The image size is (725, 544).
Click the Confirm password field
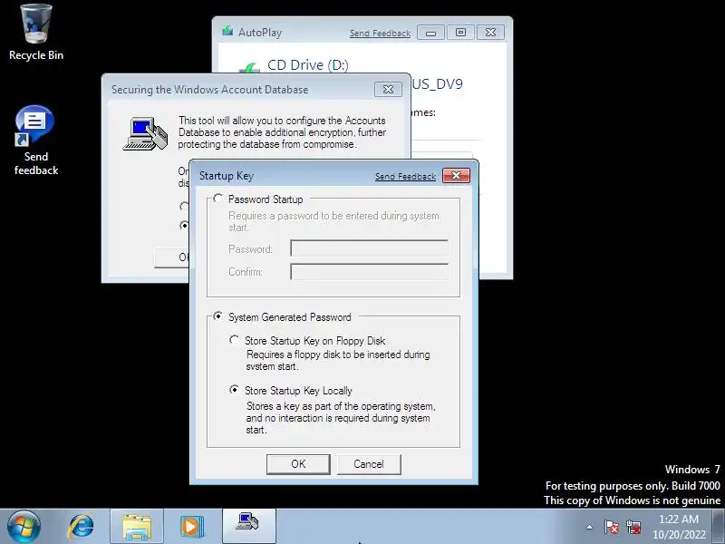click(369, 271)
